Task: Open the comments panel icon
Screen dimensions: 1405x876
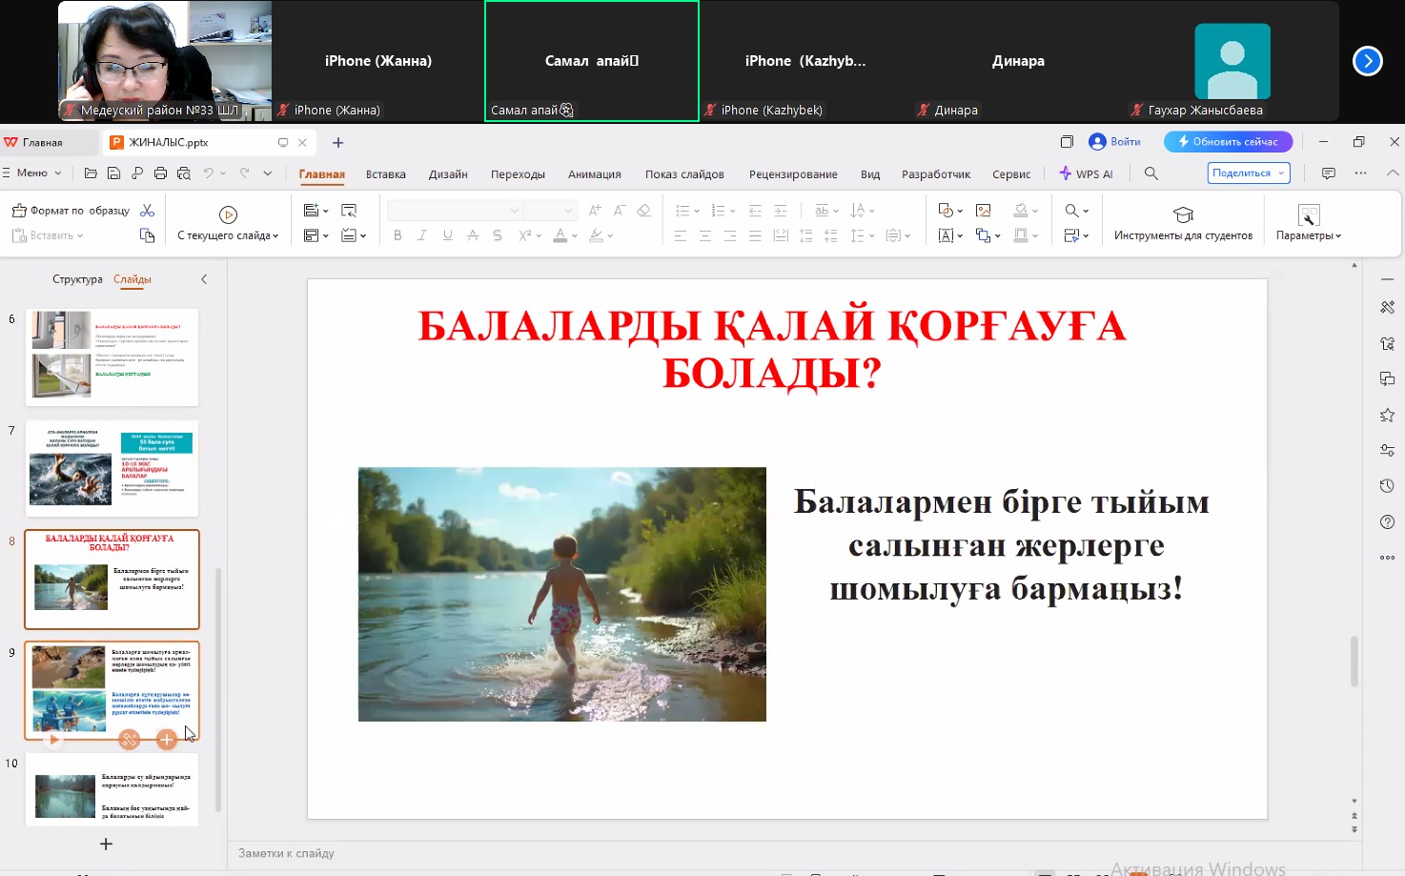Action: point(1329,173)
